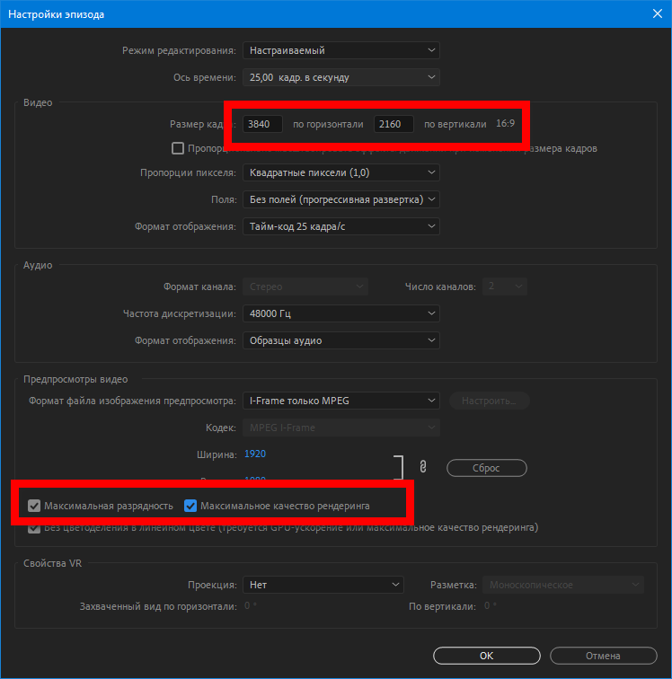Toggle the proportional frame scaling checkbox
Viewport: 672px width, 679px height.
pos(178,148)
